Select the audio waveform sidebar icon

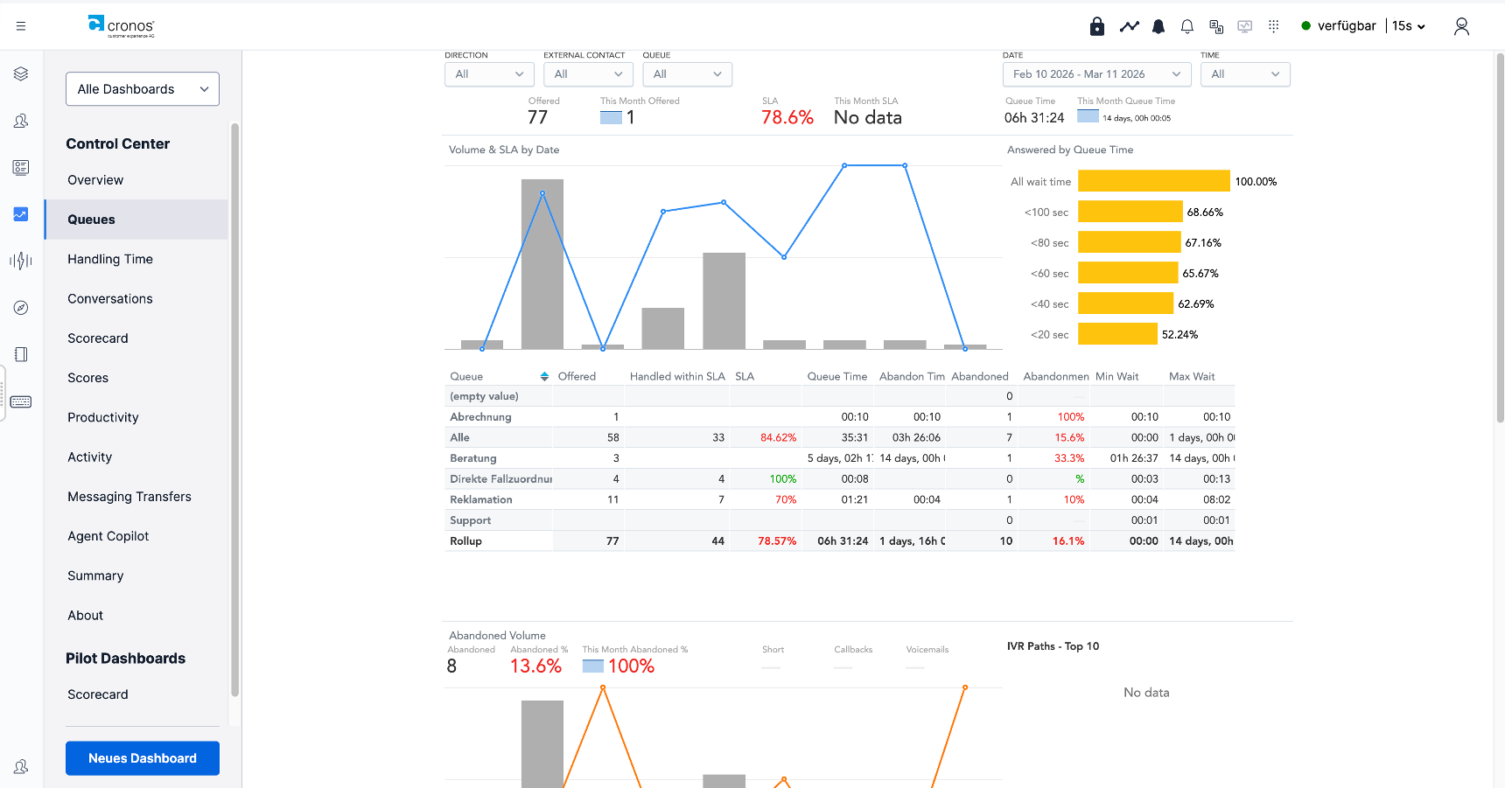tap(21, 261)
